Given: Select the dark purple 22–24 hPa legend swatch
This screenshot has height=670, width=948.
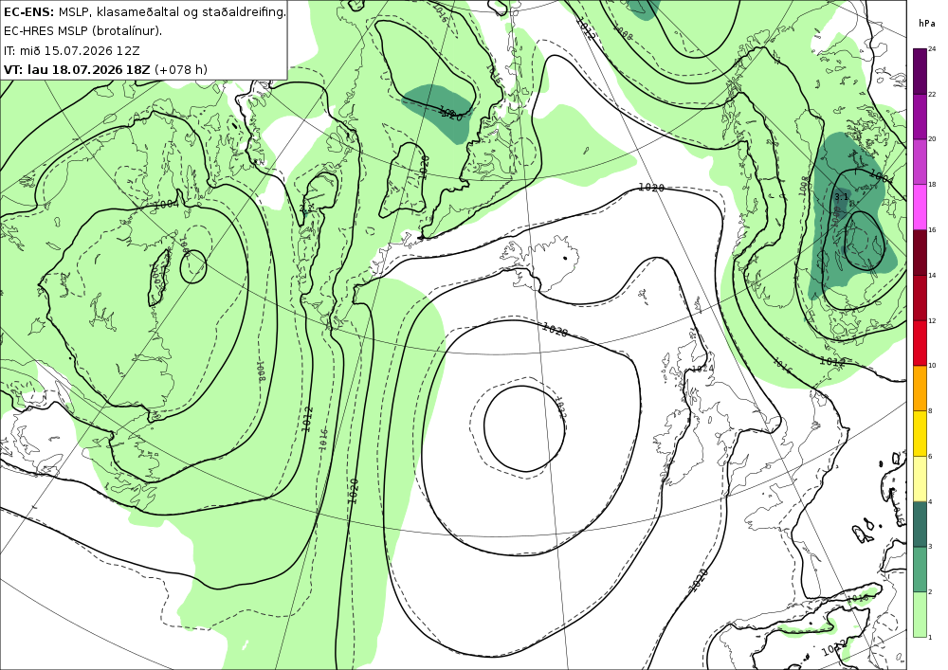Looking at the screenshot, I should [x=920, y=71].
